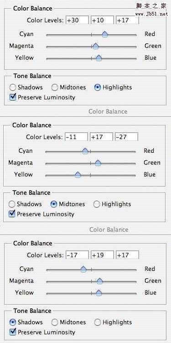The height and width of the screenshot is (343, 171).
Task: Click the Magenta-Green slider handle in the Highlights panel
Action: pyautogui.click(x=96, y=46)
